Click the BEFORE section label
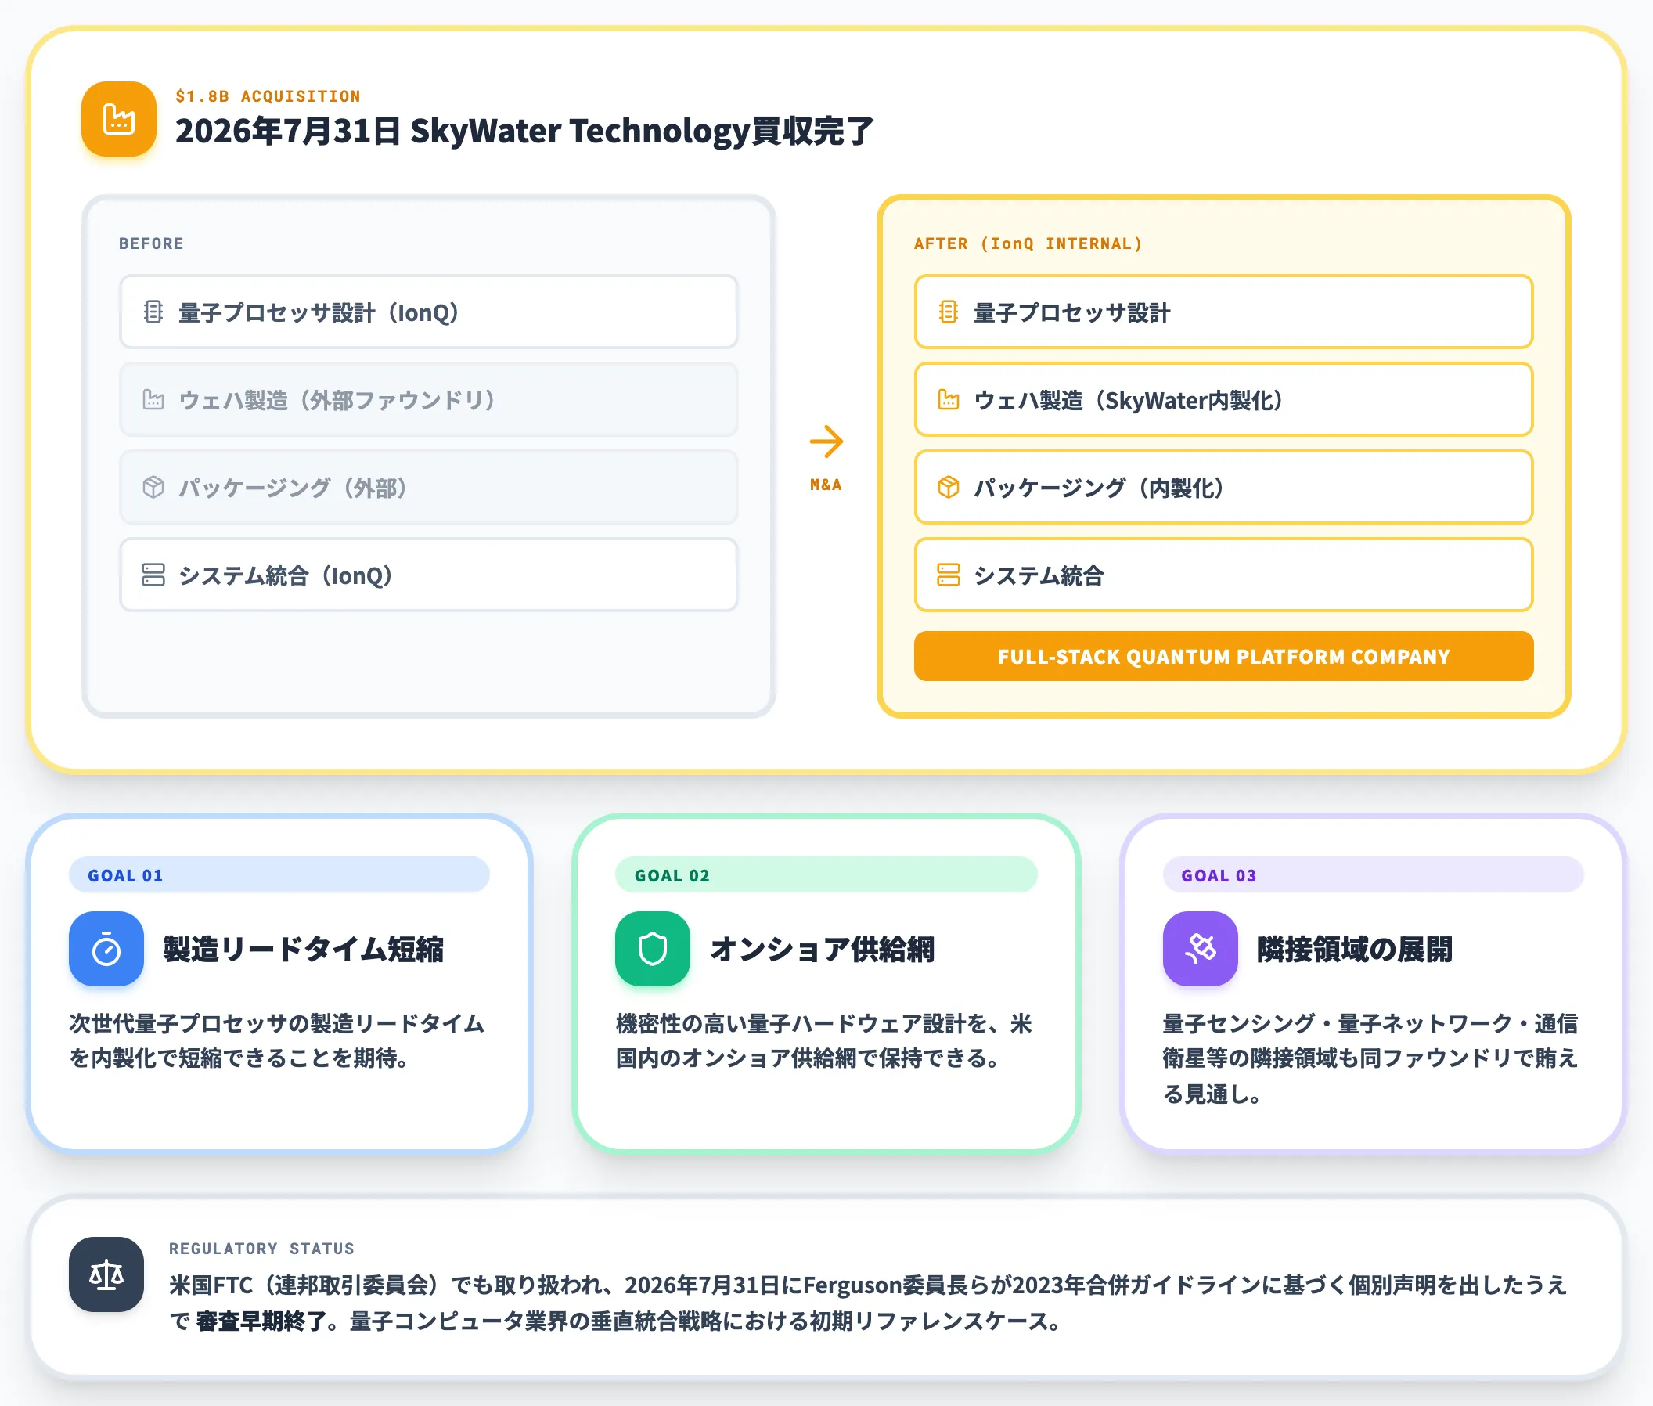1653x1406 pixels. coord(151,243)
